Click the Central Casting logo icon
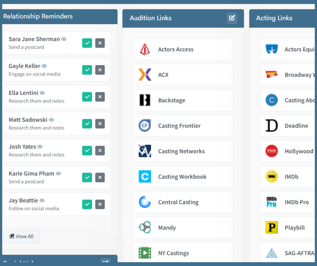Image resolution: width=317 pixels, height=266 pixels. [145, 202]
